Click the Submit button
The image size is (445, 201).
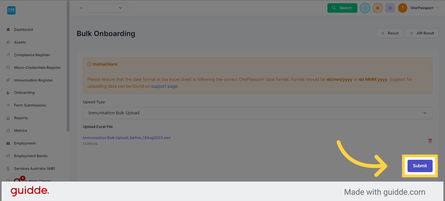pyautogui.click(x=420, y=166)
